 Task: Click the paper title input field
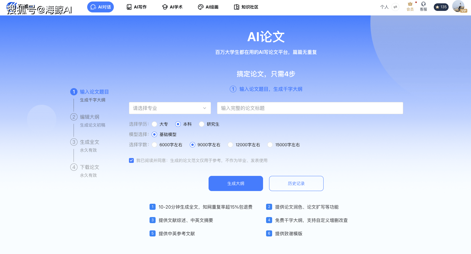[x=310, y=108]
